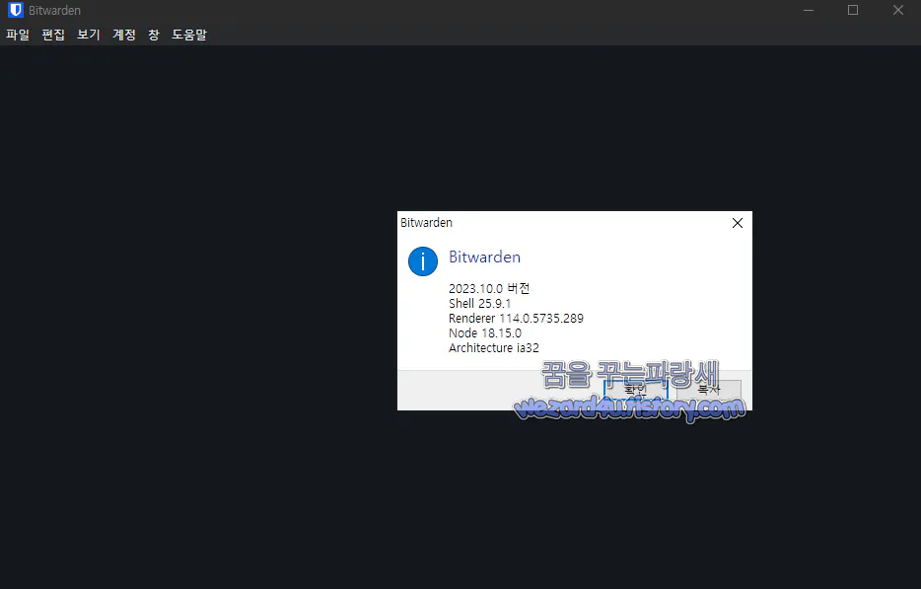Select the 'Node 18.15.0' text
921x589 pixels.
(485, 332)
